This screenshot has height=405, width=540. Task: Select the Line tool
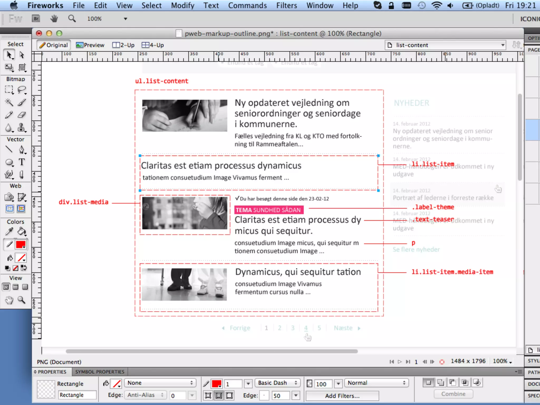point(9,150)
